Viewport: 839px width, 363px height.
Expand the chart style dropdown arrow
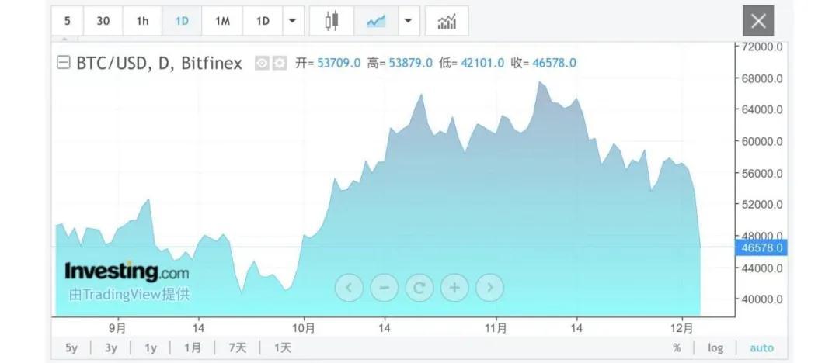click(408, 21)
